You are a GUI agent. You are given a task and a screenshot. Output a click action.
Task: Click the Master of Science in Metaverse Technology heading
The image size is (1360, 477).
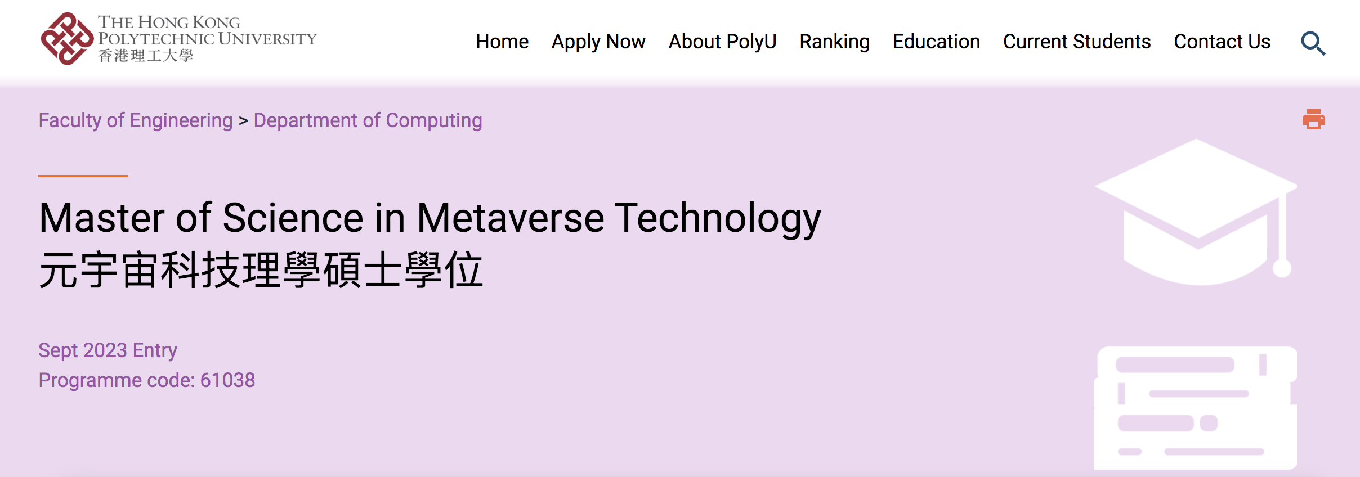click(430, 218)
